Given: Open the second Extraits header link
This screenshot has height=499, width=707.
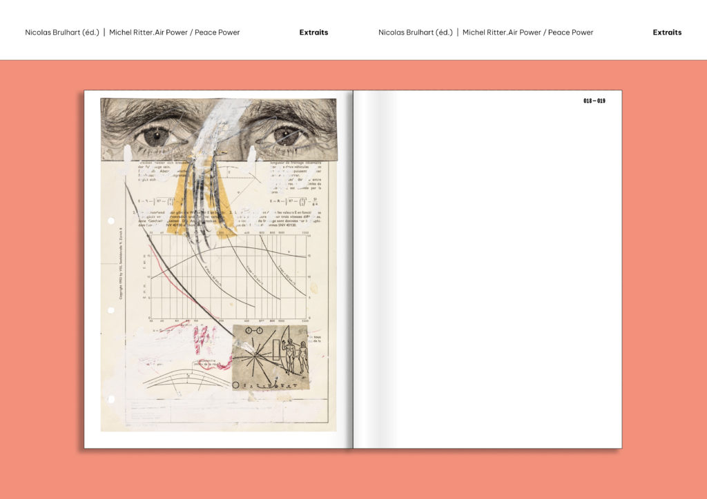Looking at the screenshot, I should pos(667,32).
